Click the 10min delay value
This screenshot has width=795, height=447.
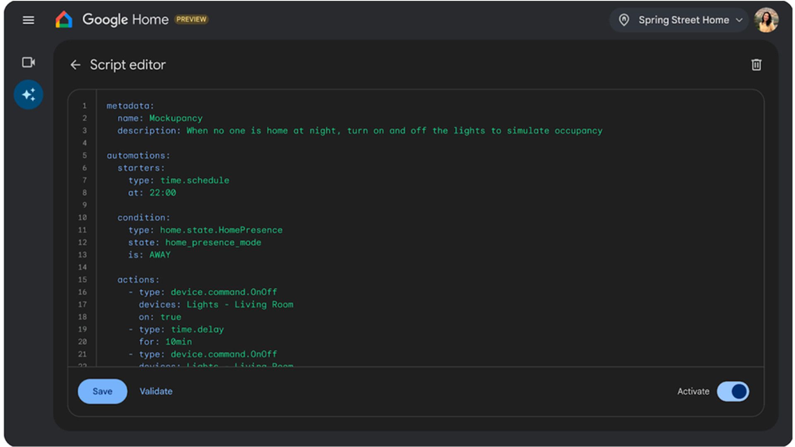pos(178,341)
